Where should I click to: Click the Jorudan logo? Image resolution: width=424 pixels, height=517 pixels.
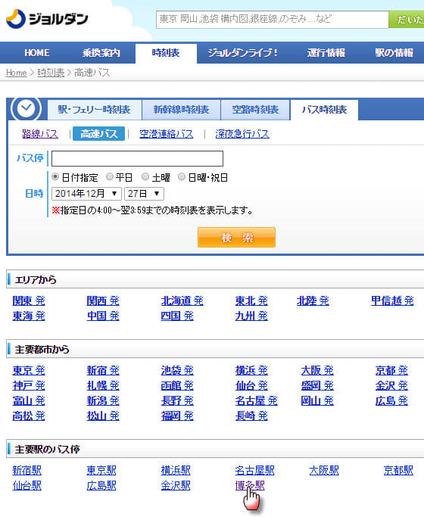pyautogui.click(x=47, y=19)
